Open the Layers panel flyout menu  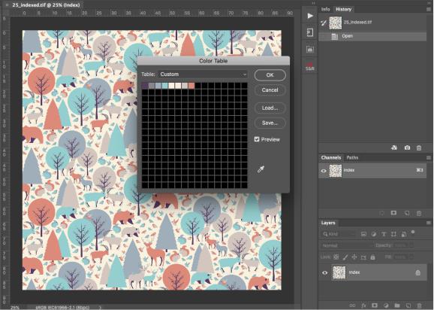click(429, 223)
